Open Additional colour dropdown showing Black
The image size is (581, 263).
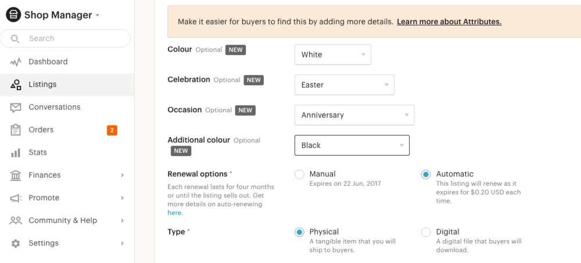click(352, 145)
